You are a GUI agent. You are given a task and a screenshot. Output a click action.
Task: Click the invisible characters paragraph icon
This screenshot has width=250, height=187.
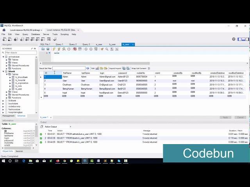point(112,49)
